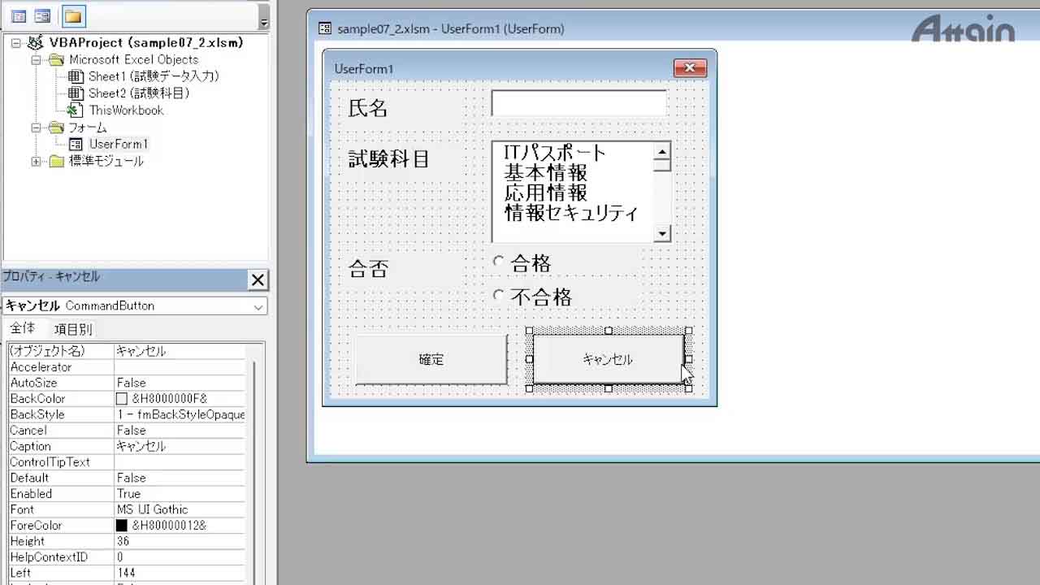The width and height of the screenshot is (1040, 585).
Task: Collapse the フォーム folder node
Action: tap(36, 128)
